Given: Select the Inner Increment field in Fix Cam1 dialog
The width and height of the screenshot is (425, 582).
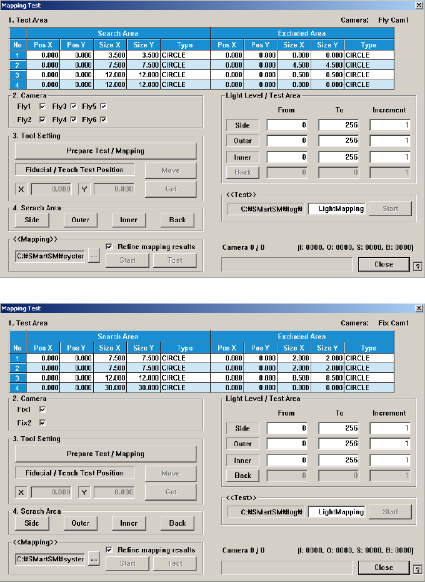Looking at the screenshot, I should pyautogui.click(x=389, y=460).
